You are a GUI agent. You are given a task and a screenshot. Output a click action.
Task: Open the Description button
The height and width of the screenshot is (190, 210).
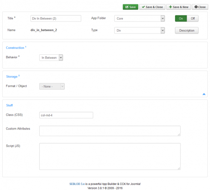(187, 30)
